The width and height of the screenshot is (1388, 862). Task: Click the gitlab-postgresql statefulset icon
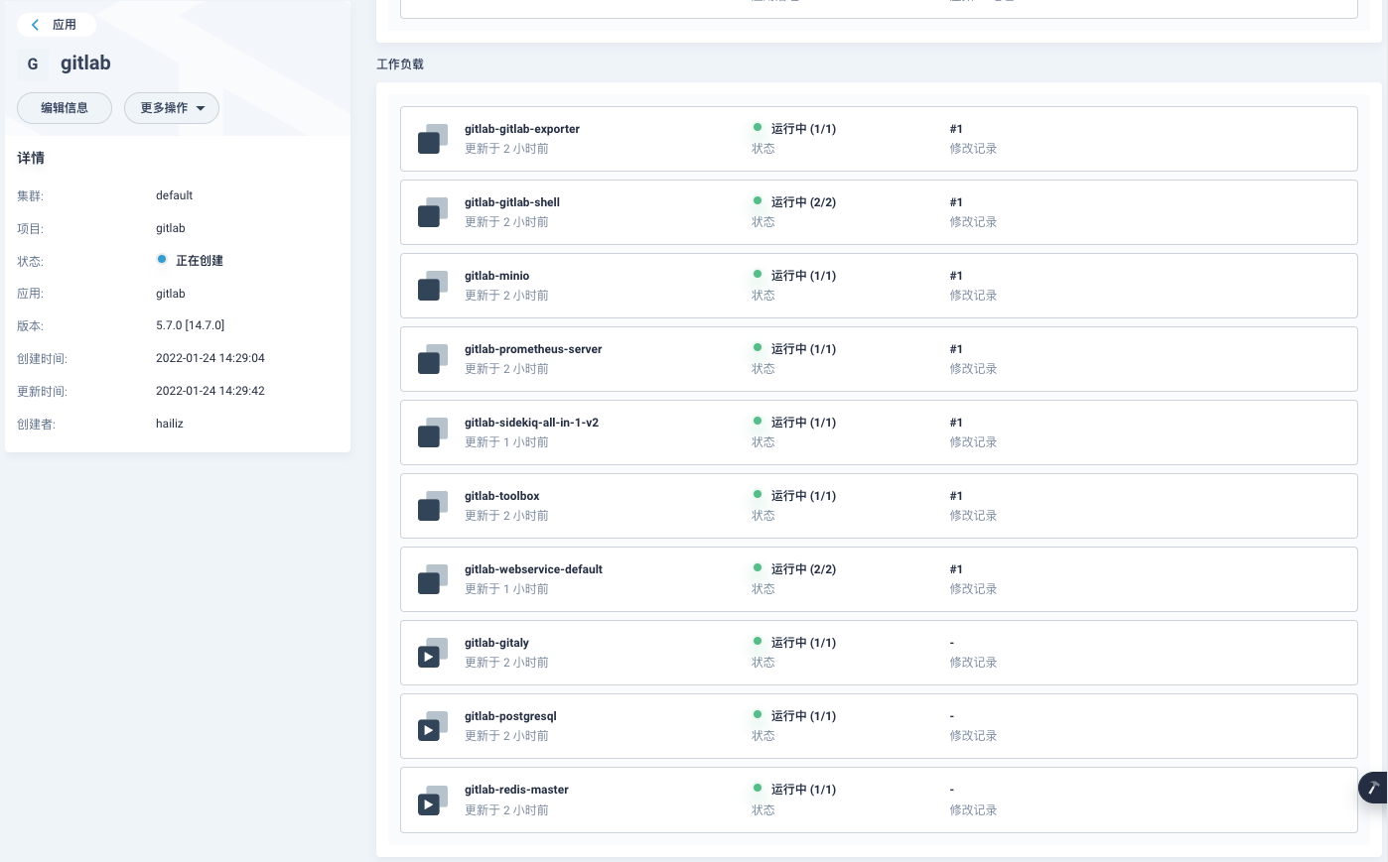[x=433, y=726]
